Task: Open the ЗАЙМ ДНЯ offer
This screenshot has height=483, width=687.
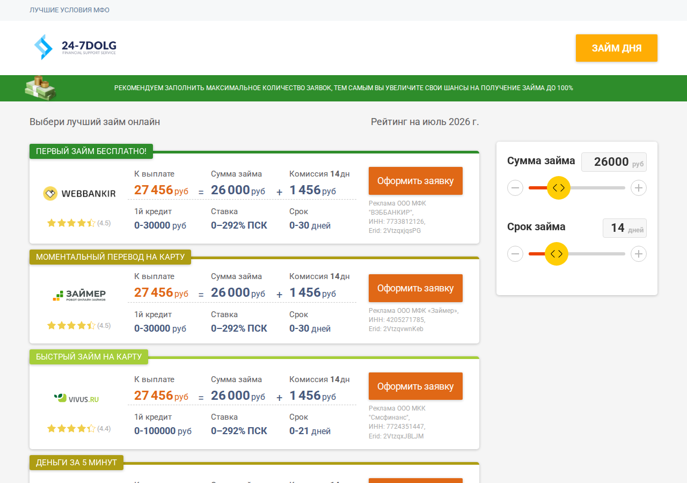Action: click(x=617, y=48)
